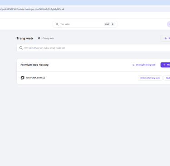
Task: Click the transfer arrows icon beside Di chuyển trang web
Action: 133,65
